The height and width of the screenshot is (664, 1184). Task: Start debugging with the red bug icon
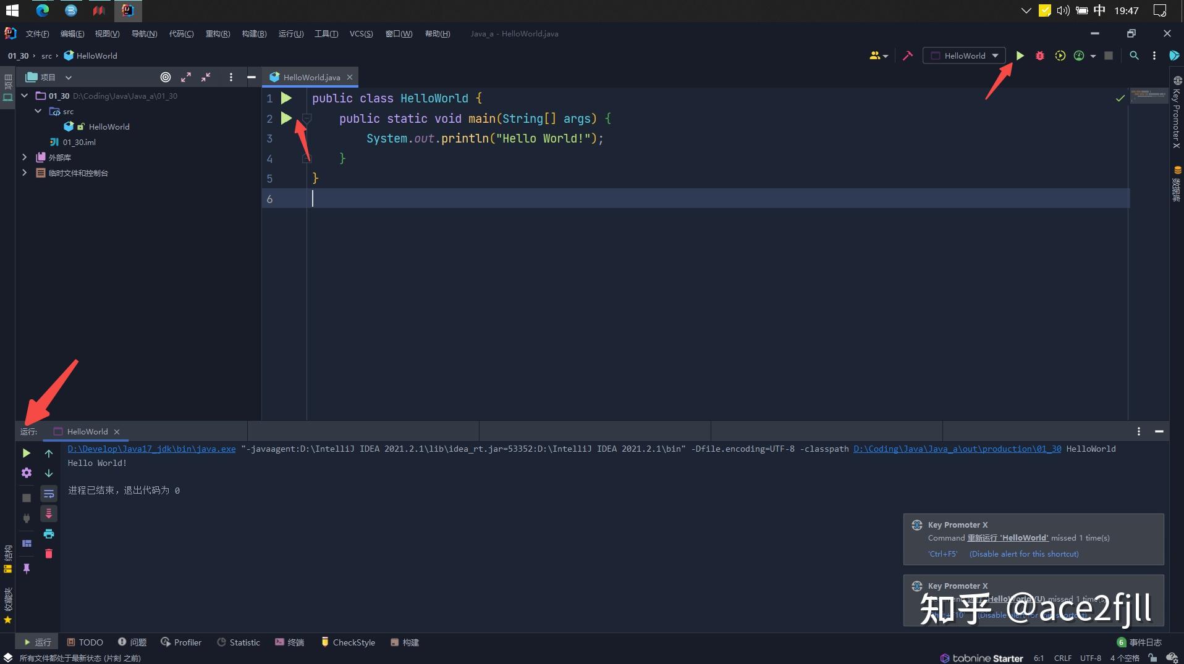click(1040, 56)
